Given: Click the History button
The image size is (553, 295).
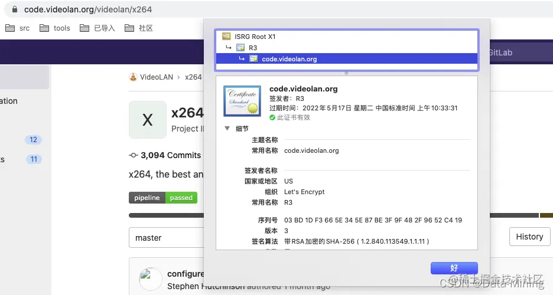Looking at the screenshot, I should (x=529, y=237).
